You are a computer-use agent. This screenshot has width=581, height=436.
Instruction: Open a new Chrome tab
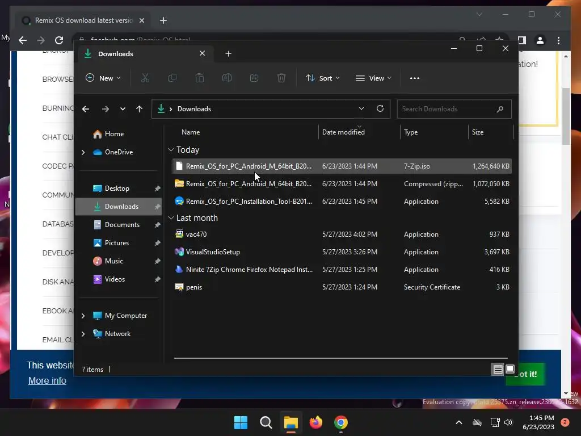click(163, 20)
